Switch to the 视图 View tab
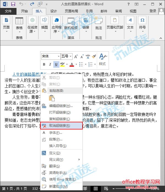The image size is (165, 192). (133, 11)
